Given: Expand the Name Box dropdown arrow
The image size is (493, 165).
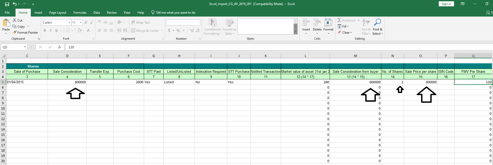Looking at the screenshot, I should pos(25,47).
